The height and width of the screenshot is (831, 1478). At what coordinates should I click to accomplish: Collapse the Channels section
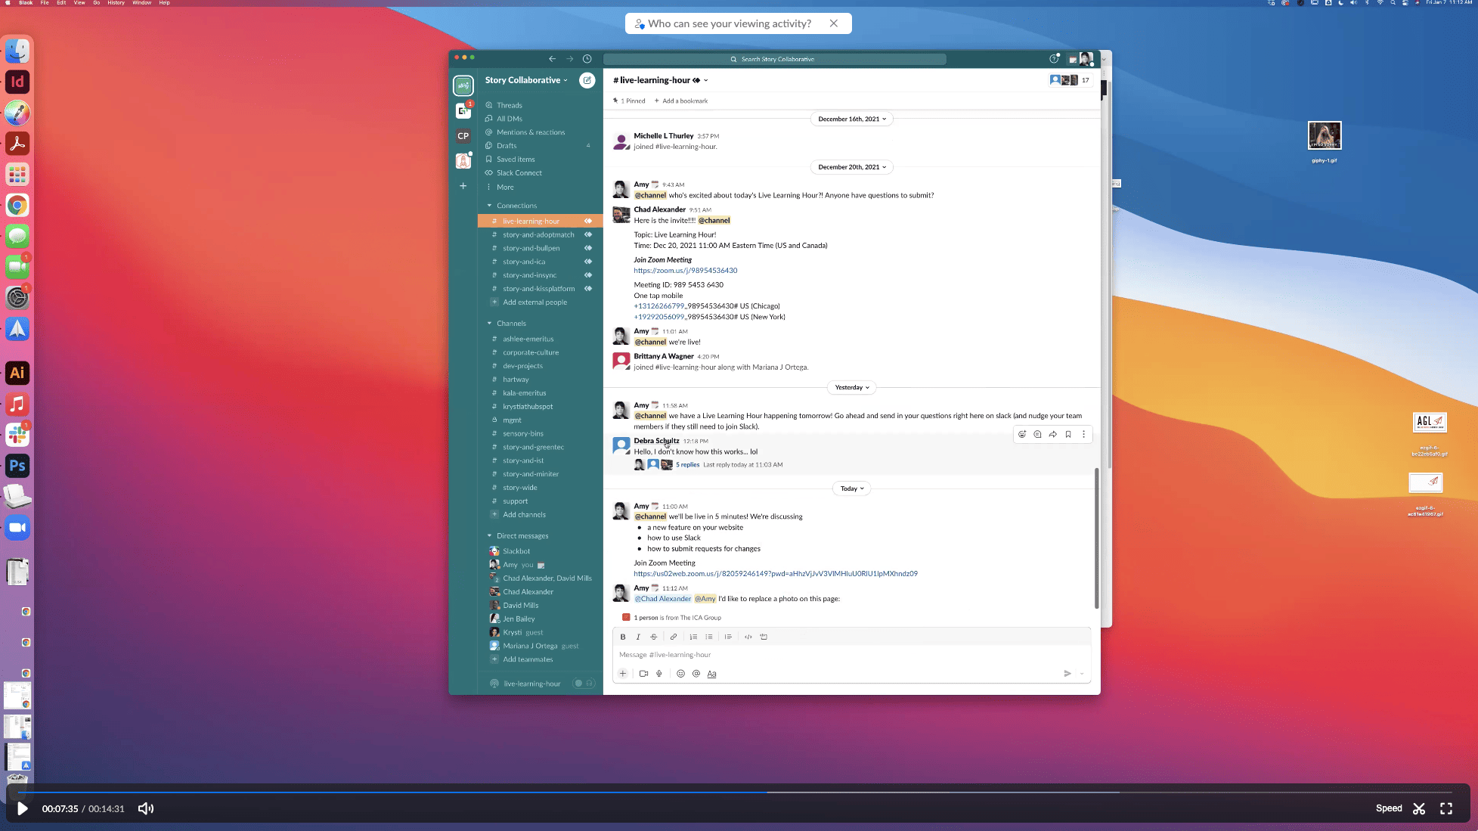pos(489,324)
